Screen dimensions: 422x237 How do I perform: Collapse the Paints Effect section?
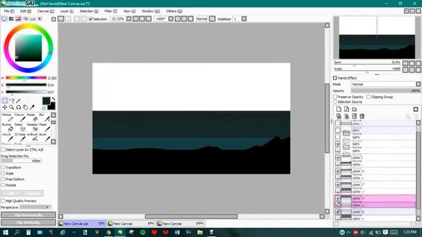(335, 78)
